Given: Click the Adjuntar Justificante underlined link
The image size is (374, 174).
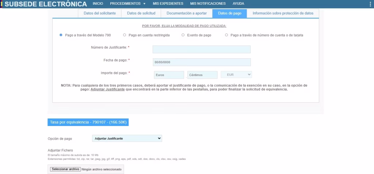Looking at the screenshot, I should coord(108,90).
